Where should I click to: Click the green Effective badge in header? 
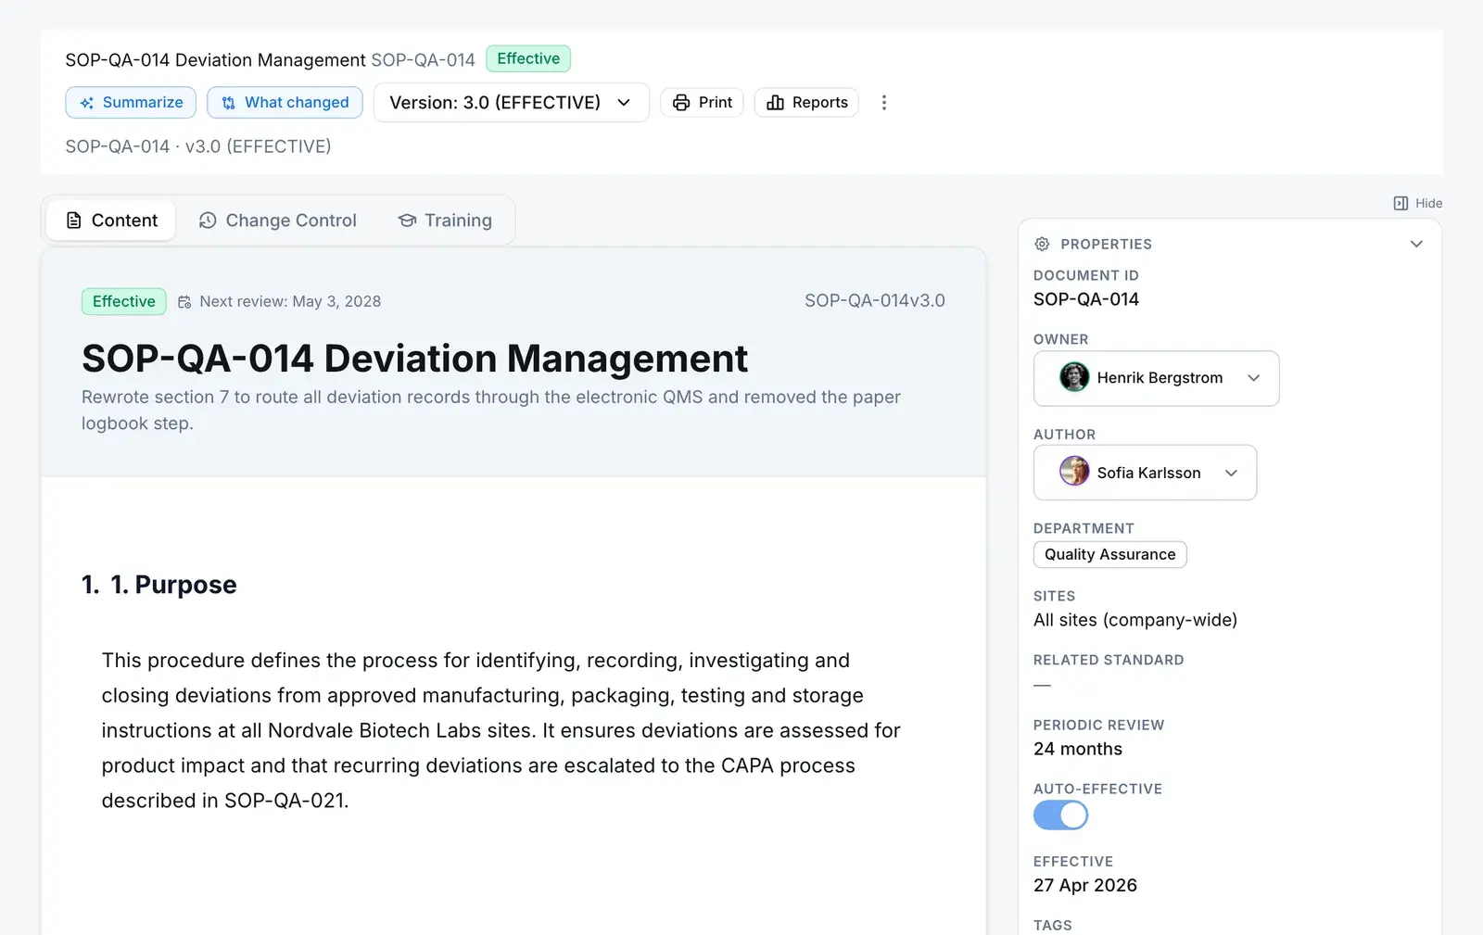tap(528, 58)
